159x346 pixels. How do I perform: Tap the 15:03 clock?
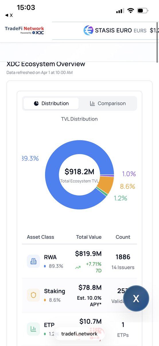(26, 8)
